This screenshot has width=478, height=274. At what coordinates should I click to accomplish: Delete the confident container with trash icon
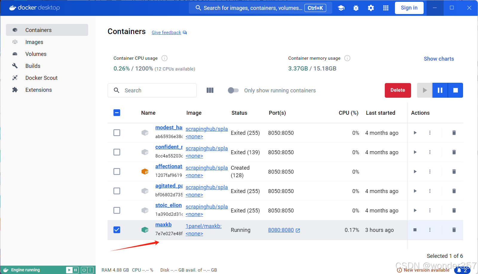coord(454,152)
